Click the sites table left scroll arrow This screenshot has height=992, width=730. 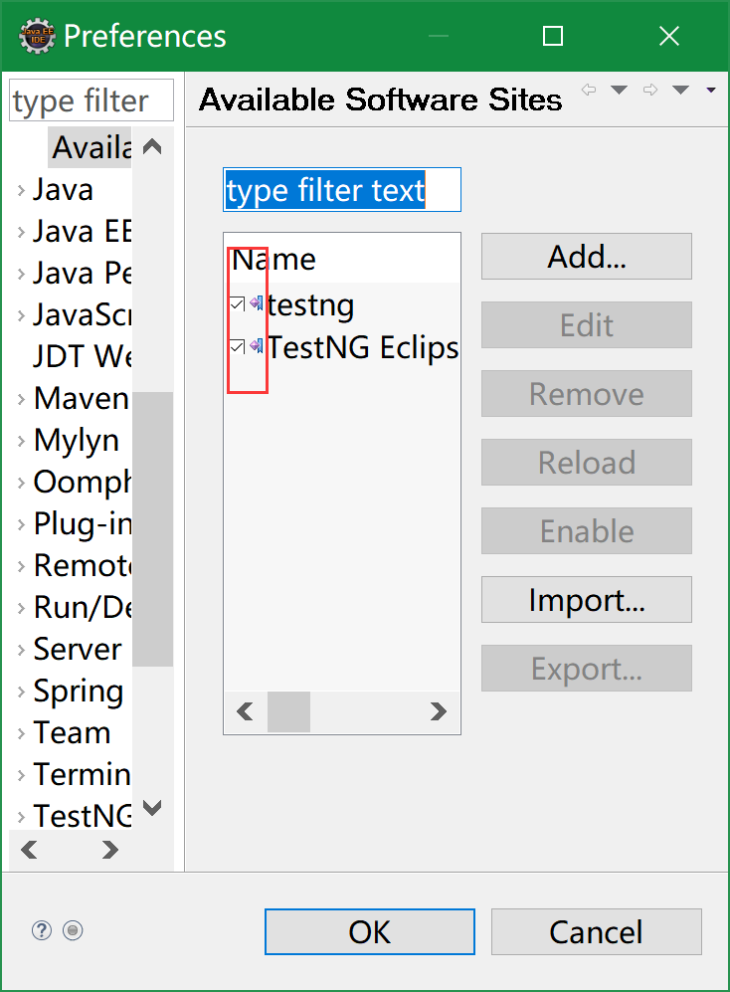(x=245, y=711)
